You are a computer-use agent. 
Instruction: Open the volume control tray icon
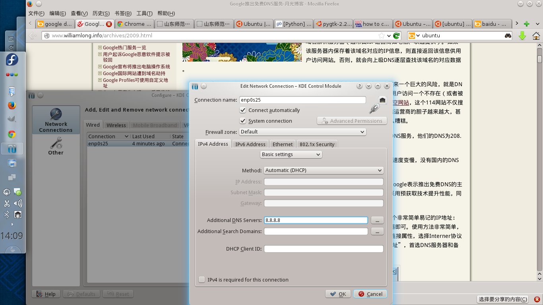pos(17,204)
